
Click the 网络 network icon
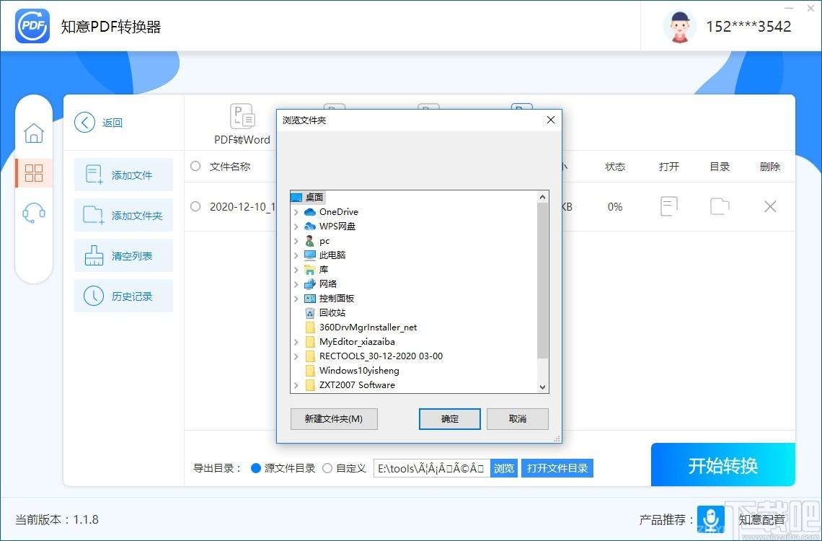click(x=310, y=283)
